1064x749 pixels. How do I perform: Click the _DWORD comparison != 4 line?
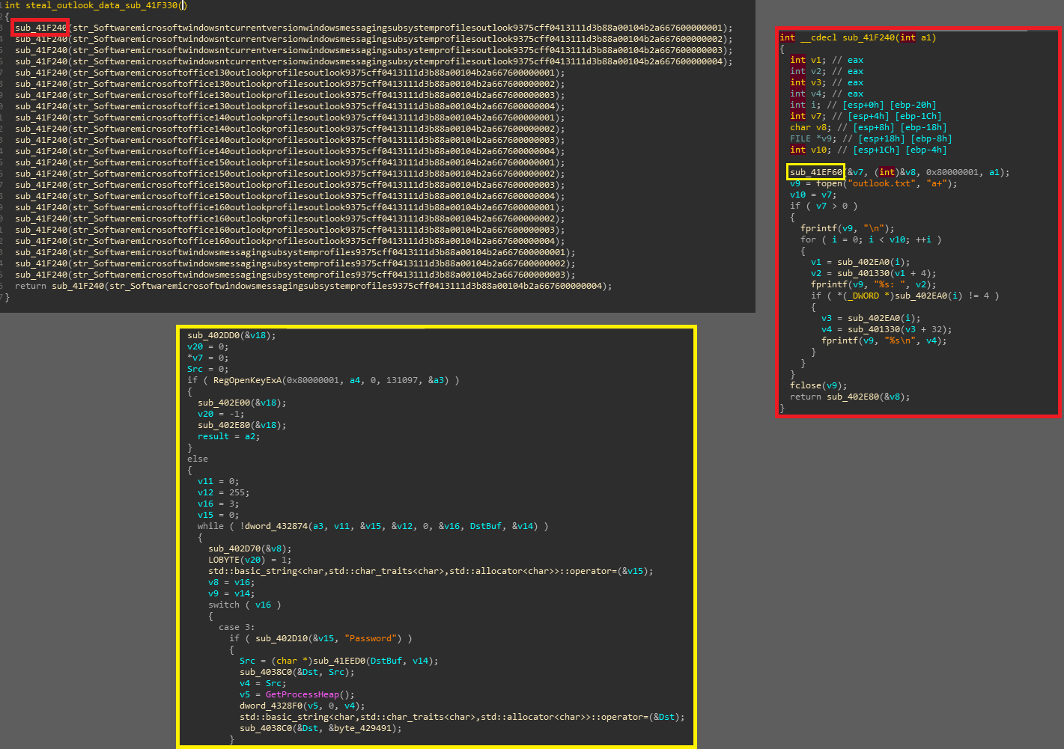[905, 296]
